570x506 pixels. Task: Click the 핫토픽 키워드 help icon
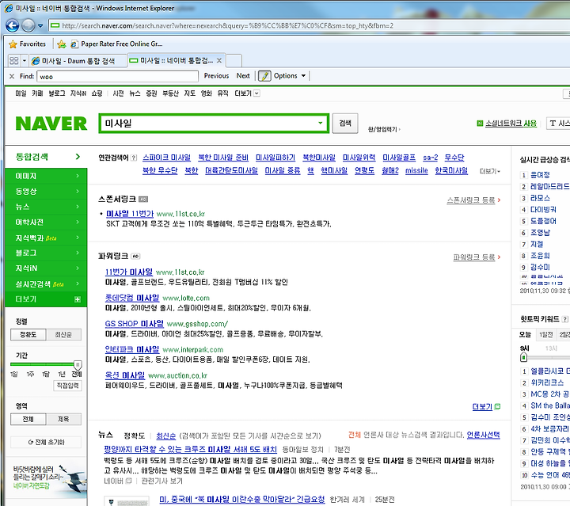(x=564, y=319)
